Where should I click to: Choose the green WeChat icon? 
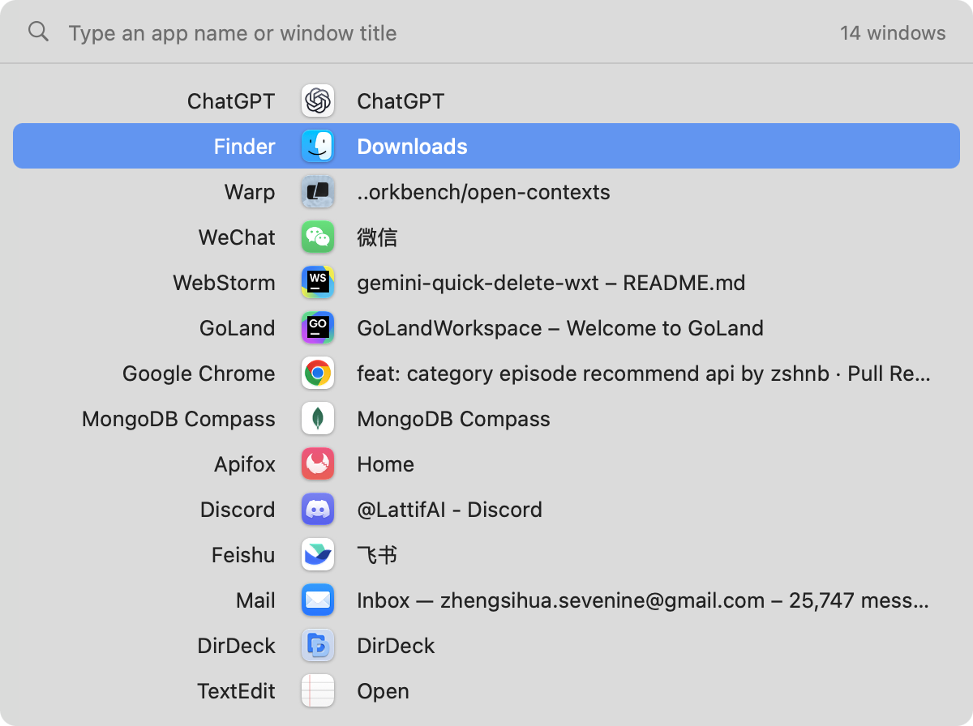click(318, 237)
